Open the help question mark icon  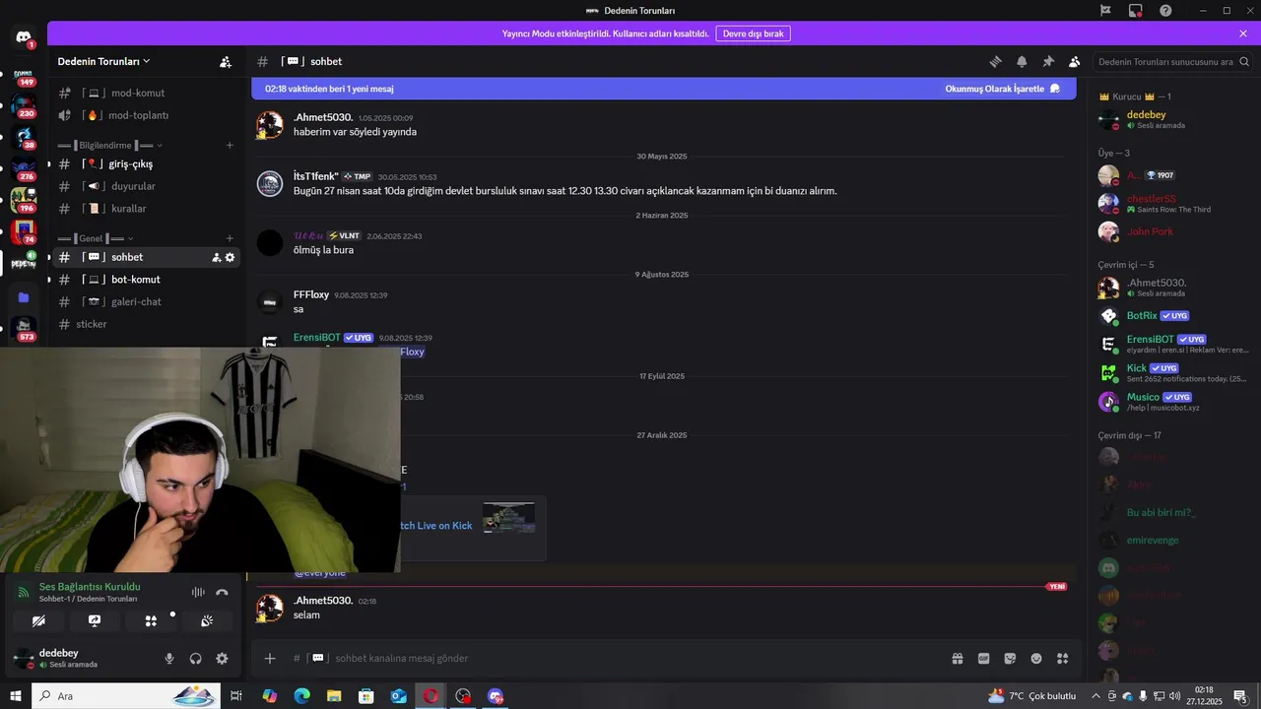click(1165, 11)
